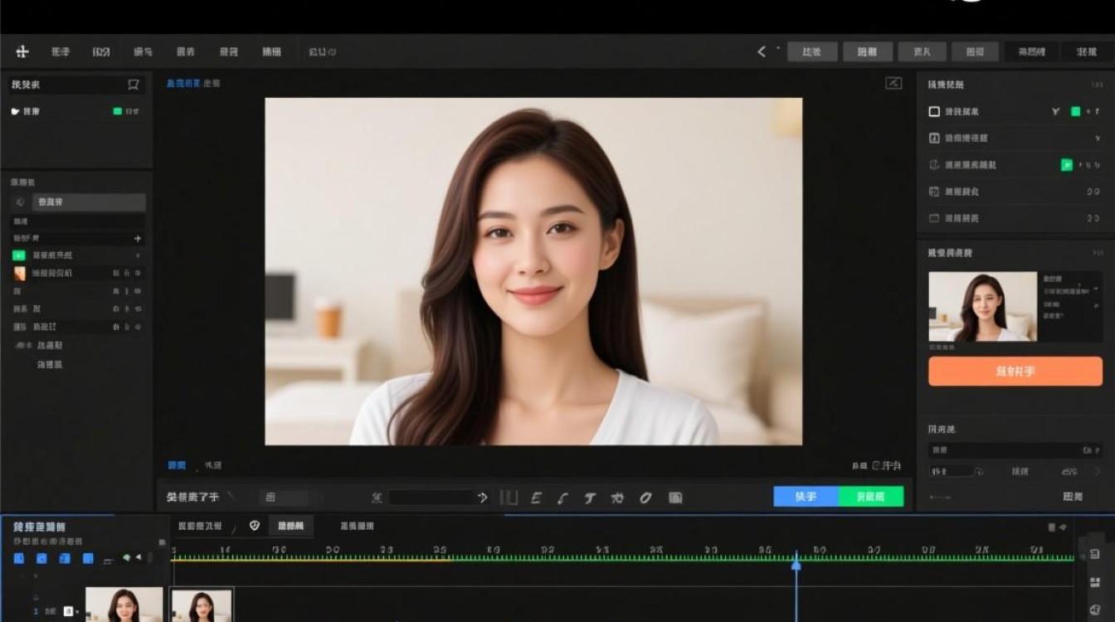Select the folder icon row in the left panel
The image size is (1115, 622).
(76, 111)
